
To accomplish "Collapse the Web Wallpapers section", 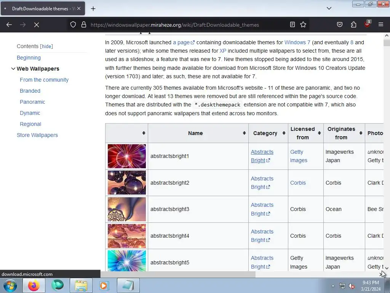I will tap(13, 69).
